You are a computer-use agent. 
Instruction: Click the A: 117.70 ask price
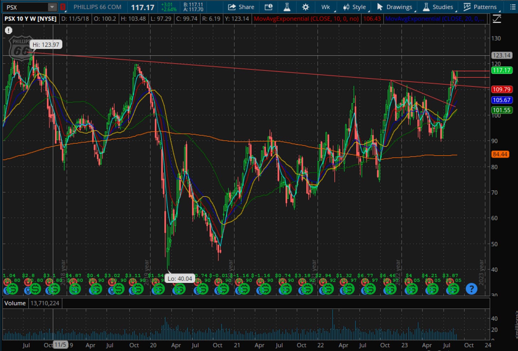coord(193,10)
